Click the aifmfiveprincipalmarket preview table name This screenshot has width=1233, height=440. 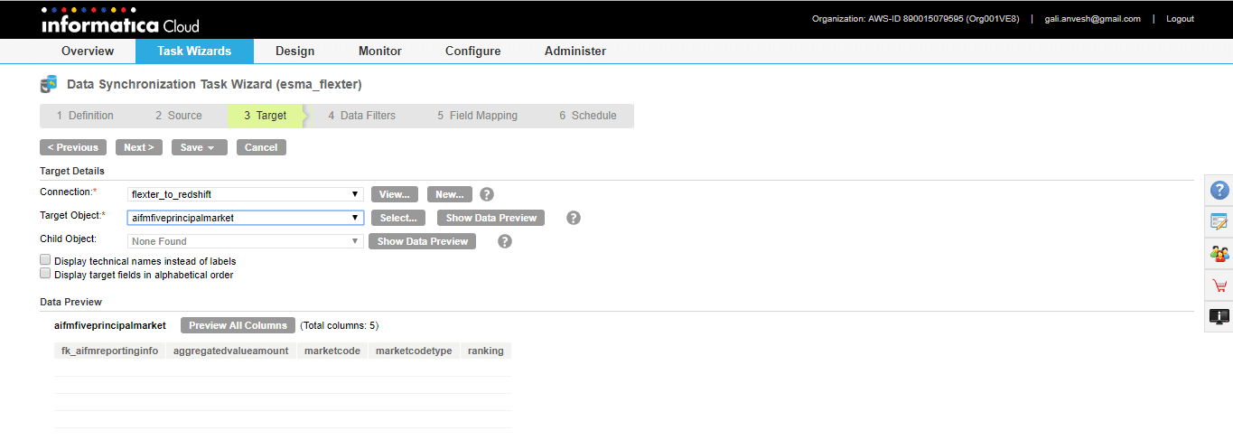pyautogui.click(x=110, y=325)
